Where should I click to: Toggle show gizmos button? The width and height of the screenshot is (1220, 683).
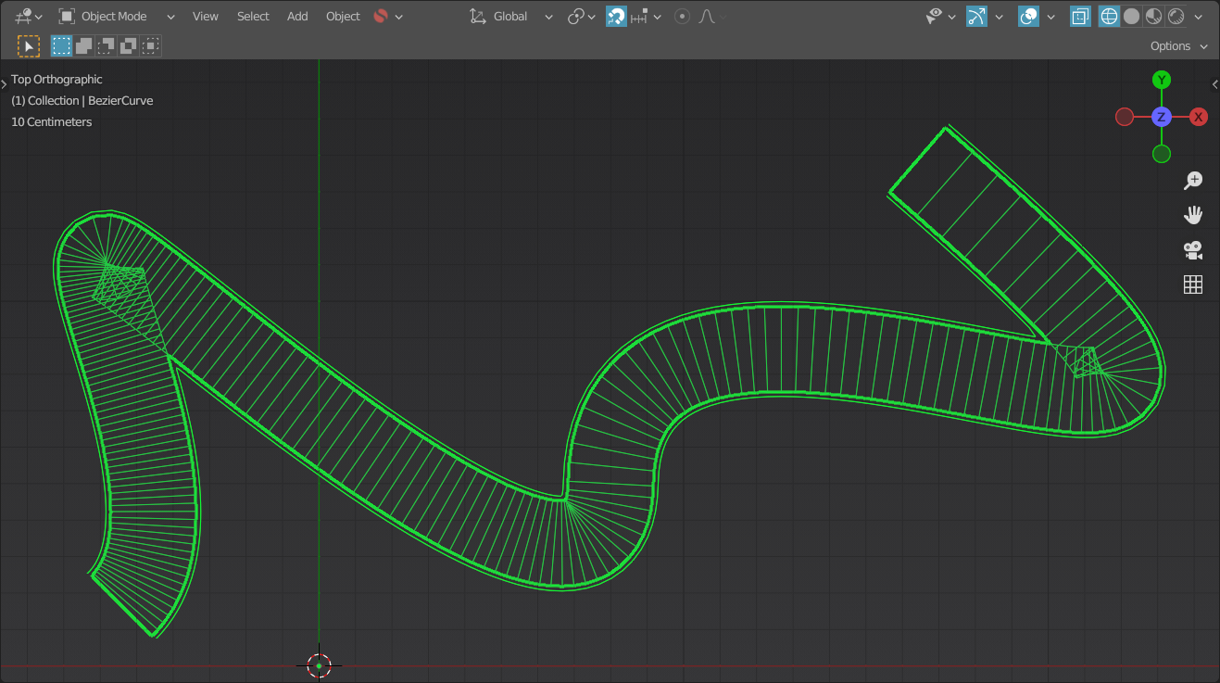coord(976,17)
